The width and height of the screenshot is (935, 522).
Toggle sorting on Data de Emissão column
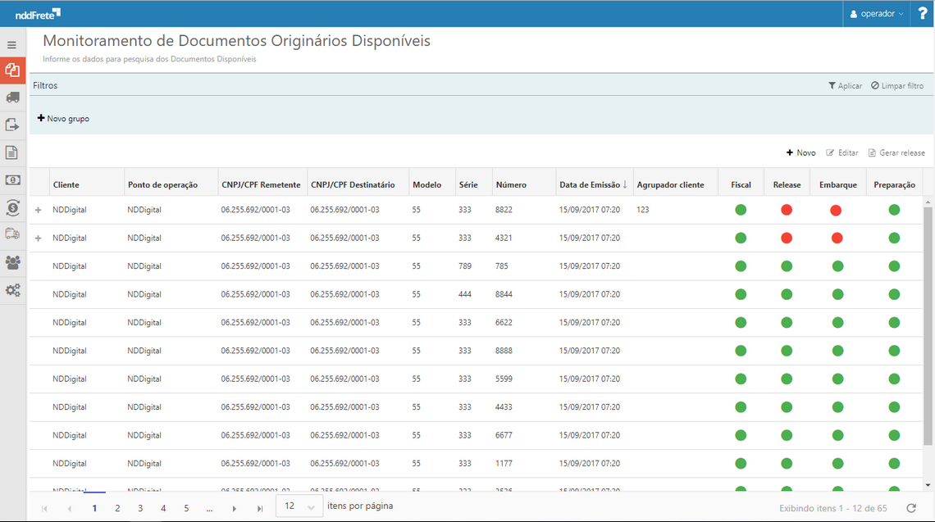[591, 184]
